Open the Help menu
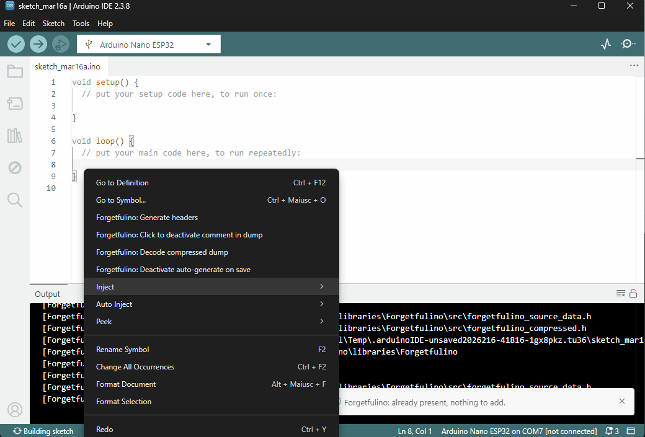645x437 pixels. [x=105, y=24]
